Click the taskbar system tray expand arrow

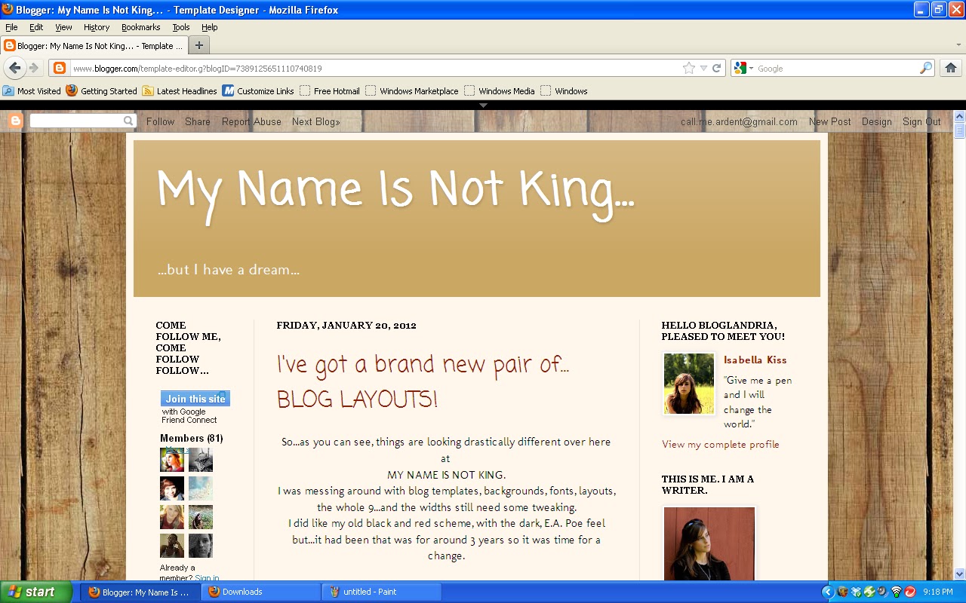click(x=827, y=592)
